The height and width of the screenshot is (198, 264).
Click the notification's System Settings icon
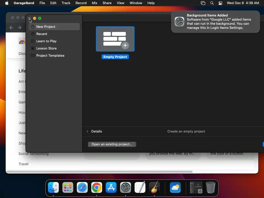click(179, 22)
